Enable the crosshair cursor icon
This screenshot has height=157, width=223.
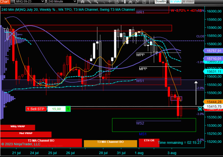(x=110, y=2)
